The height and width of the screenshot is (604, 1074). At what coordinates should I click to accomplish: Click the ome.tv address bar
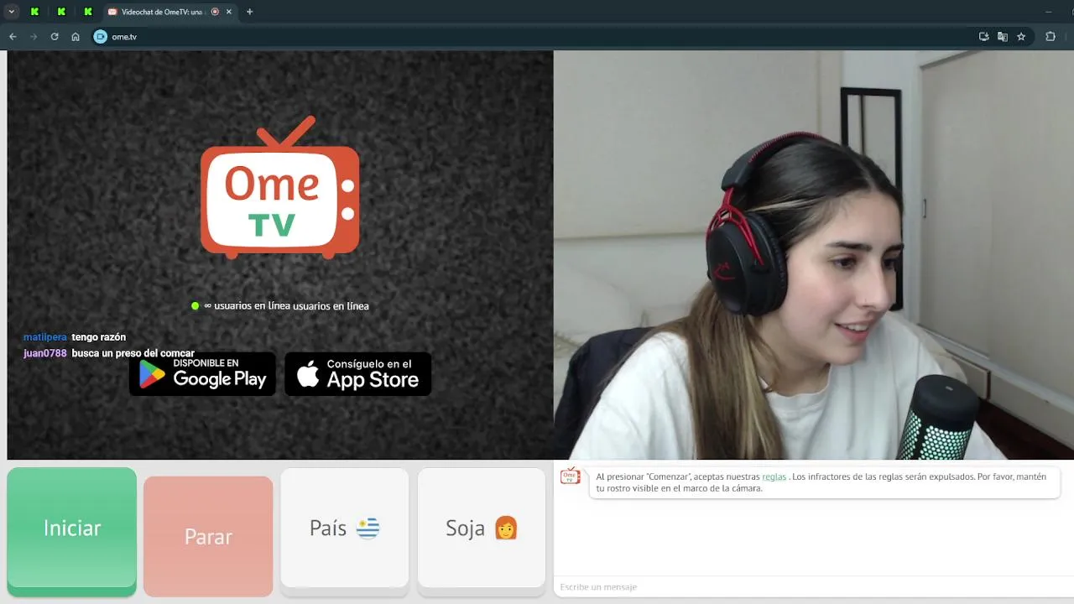point(537,37)
